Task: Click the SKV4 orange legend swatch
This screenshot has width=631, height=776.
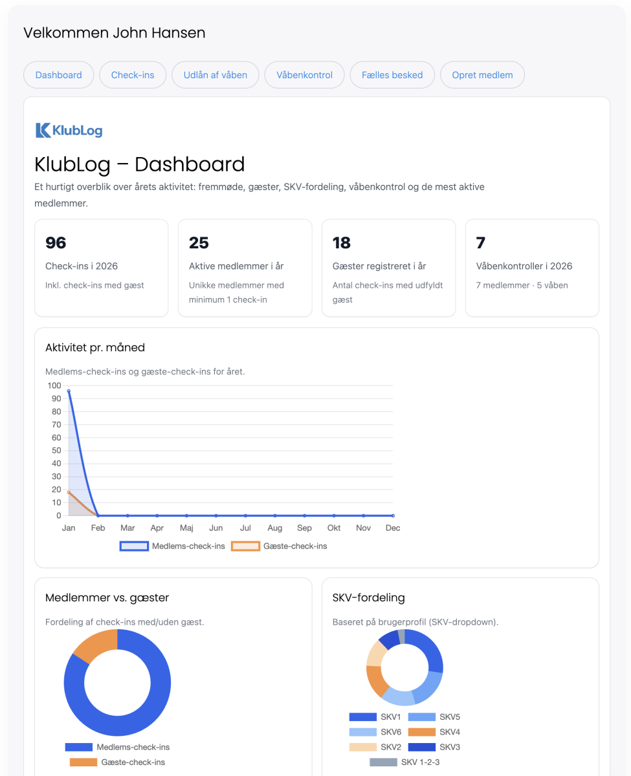Action: tap(422, 732)
